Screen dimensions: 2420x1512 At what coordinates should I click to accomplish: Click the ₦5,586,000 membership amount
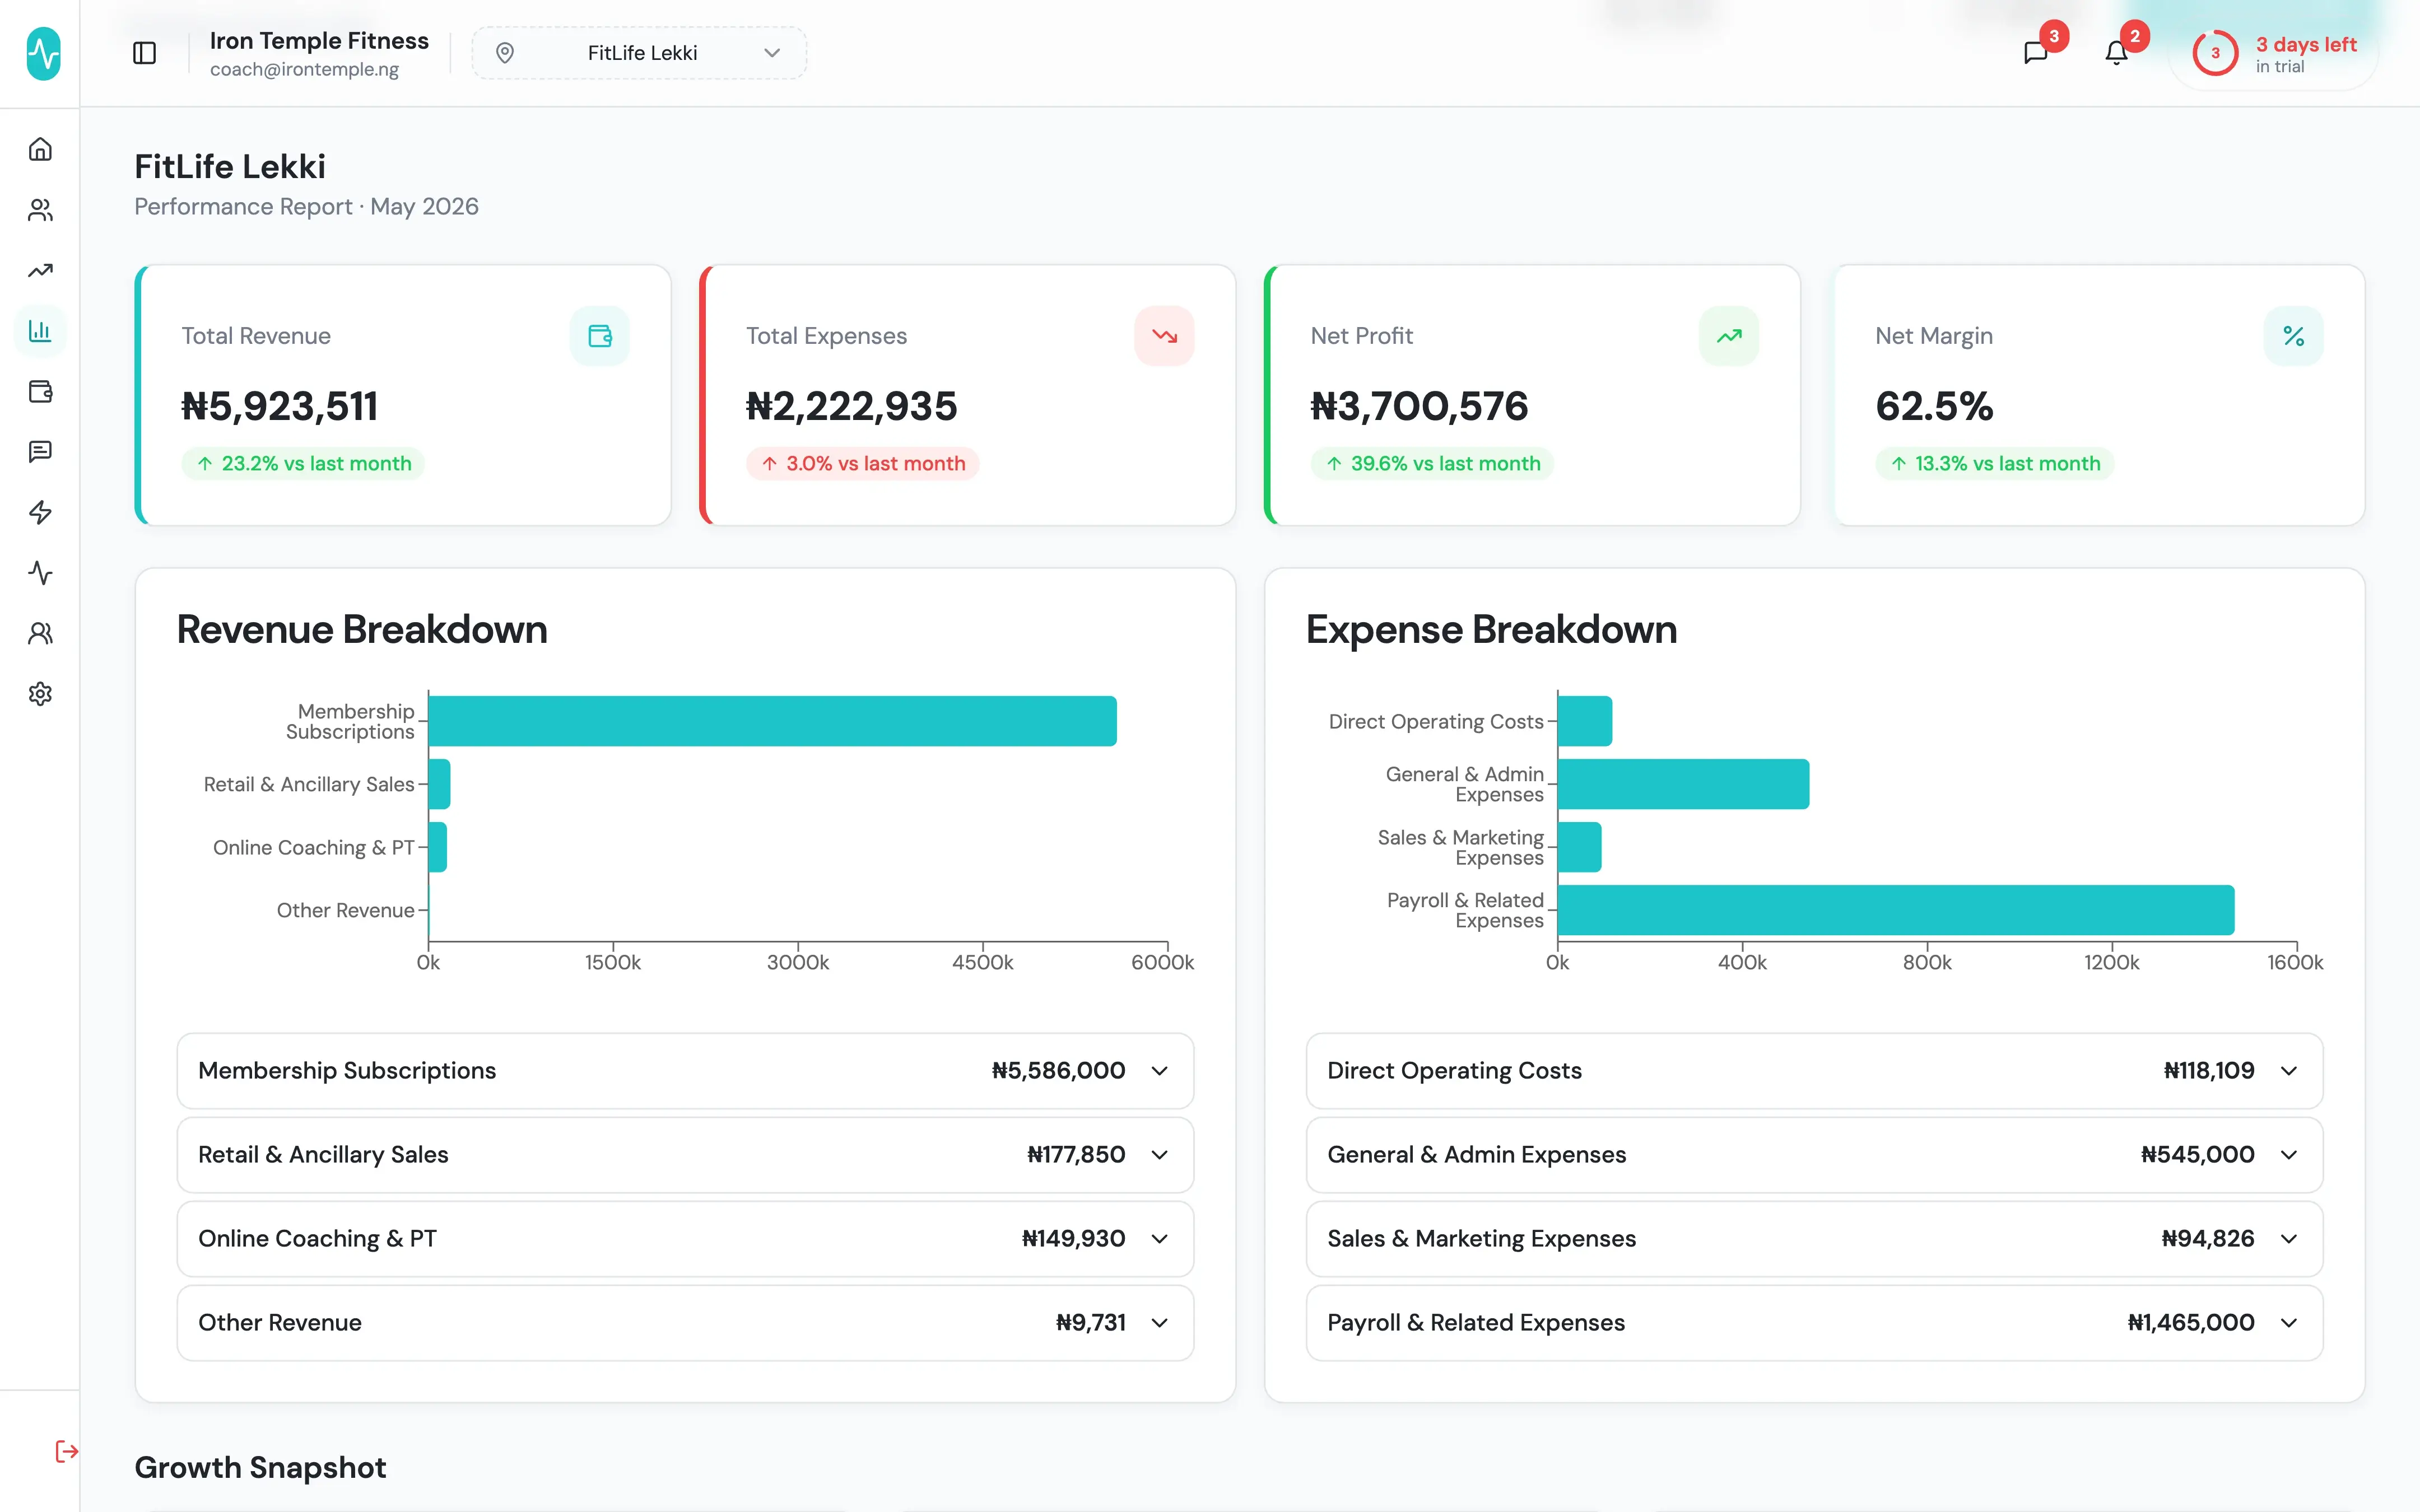[1058, 1071]
